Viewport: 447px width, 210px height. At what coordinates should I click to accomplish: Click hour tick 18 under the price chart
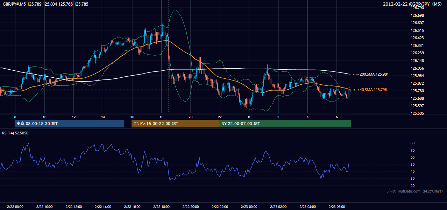coord(161,117)
